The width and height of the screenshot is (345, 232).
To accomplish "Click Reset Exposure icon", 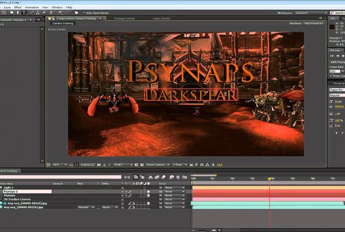I will [x=213, y=165].
